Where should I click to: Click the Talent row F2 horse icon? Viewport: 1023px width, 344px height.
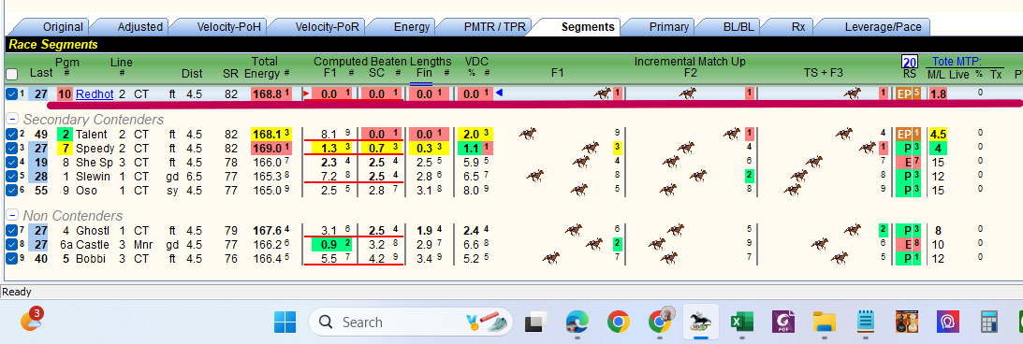(732, 134)
